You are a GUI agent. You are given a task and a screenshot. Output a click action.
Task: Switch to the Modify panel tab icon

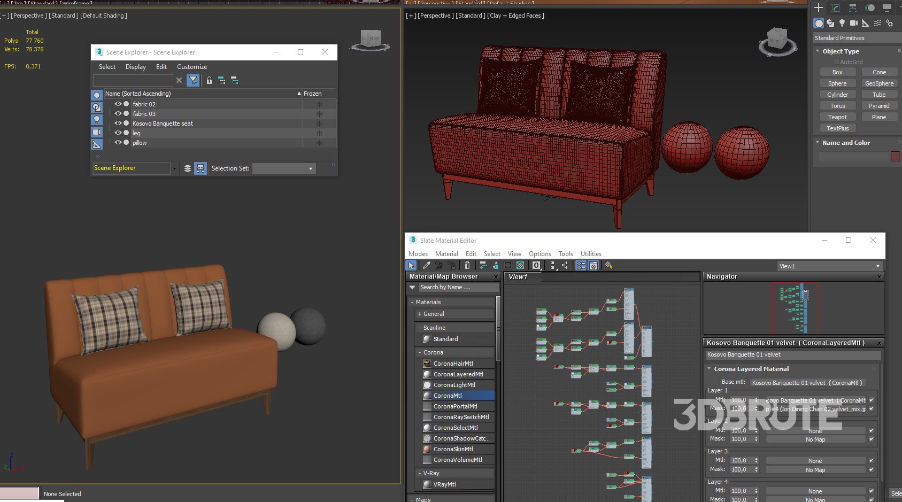836,7
